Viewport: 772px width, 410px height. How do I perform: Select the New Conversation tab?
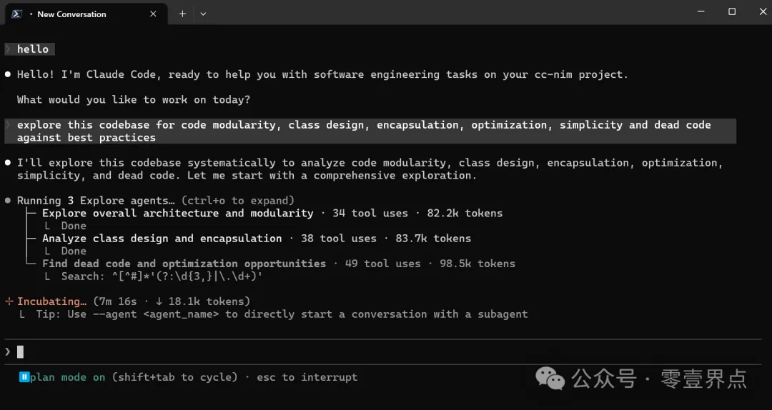(x=71, y=14)
